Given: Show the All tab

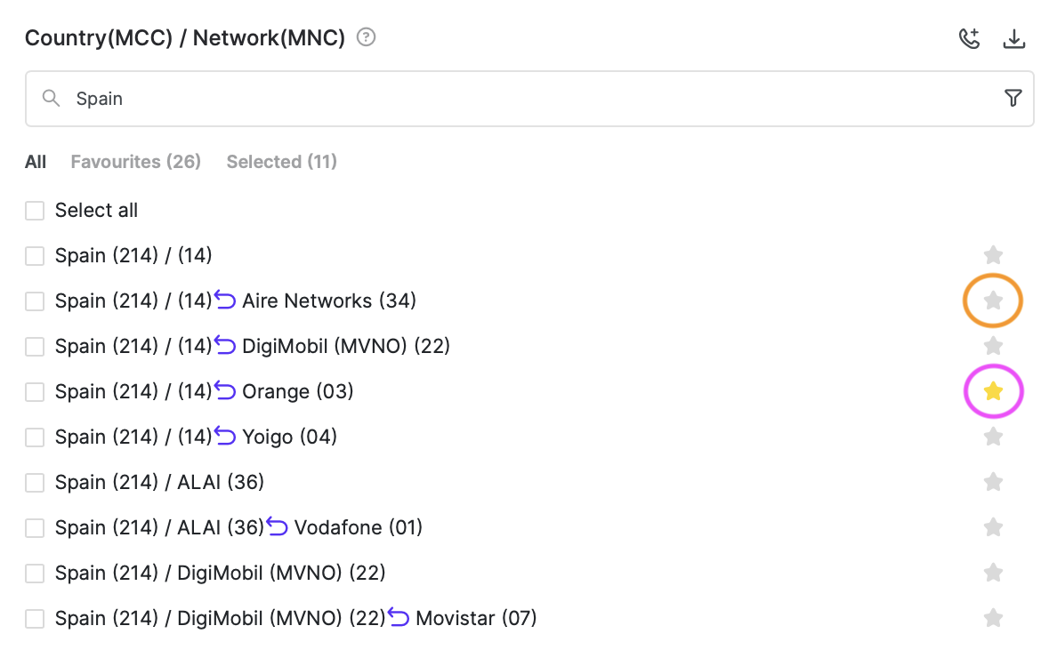Looking at the screenshot, I should 36,162.
